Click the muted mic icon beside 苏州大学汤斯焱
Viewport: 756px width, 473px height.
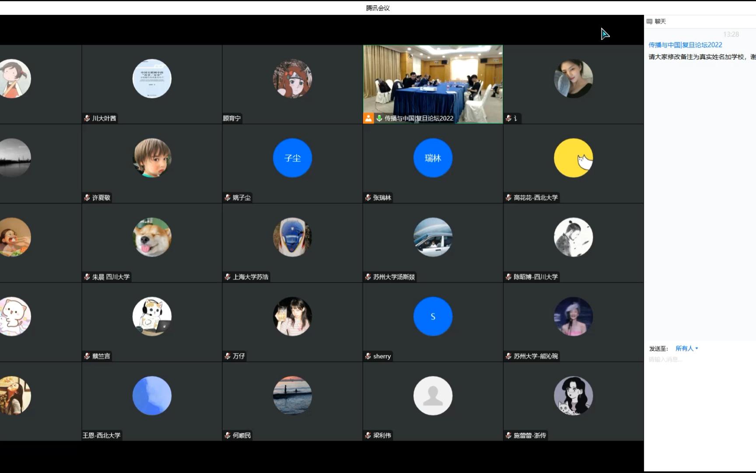tap(368, 277)
